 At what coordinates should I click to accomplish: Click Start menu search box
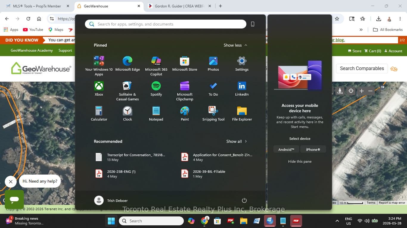166,24
